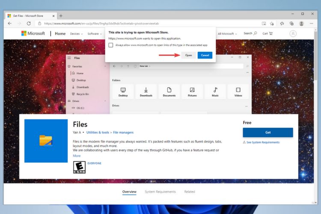321x214 pixels.
Task: Expand the Software menu
Action: pyautogui.click(x=95, y=34)
